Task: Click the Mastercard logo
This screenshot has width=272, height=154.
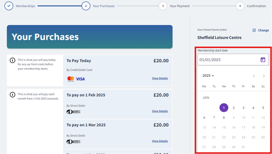Action: pyautogui.click(x=71, y=79)
